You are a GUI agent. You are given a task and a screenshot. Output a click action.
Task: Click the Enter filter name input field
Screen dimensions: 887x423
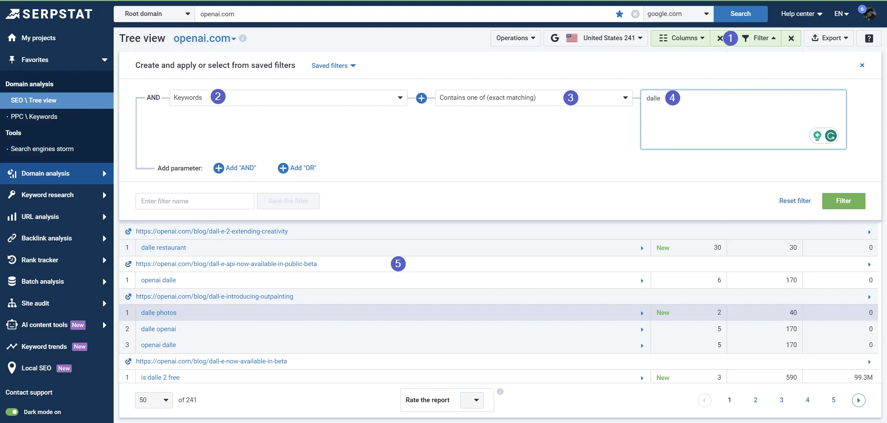(x=195, y=201)
